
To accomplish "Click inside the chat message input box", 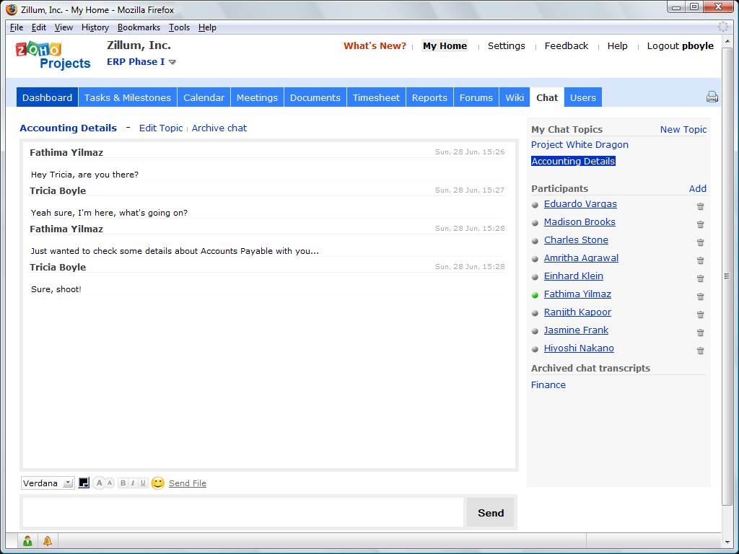I will 242,512.
